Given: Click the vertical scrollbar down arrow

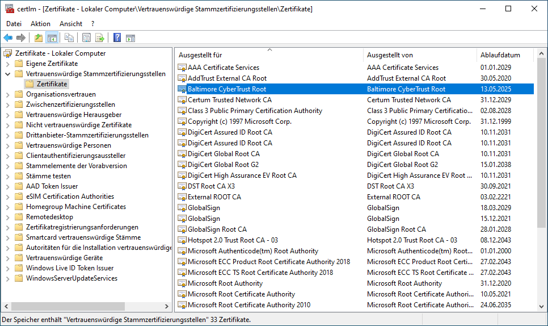Looking at the screenshot, I should 541,307.
